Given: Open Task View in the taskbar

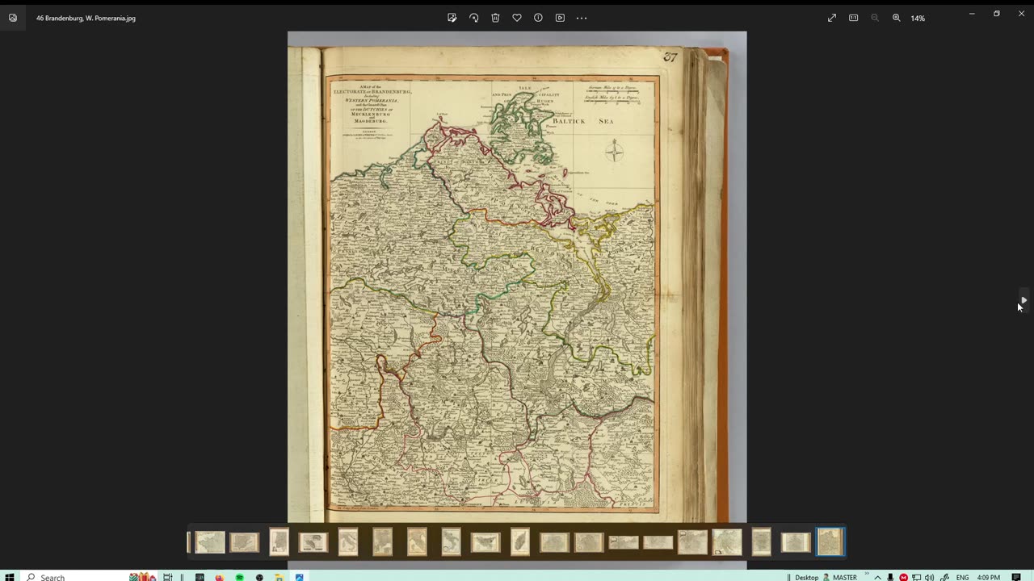Looking at the screenshot, I should pyautogui.click(x=168, y=577).
